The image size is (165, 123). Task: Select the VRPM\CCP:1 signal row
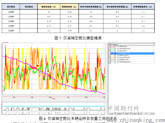coord(123,47)
